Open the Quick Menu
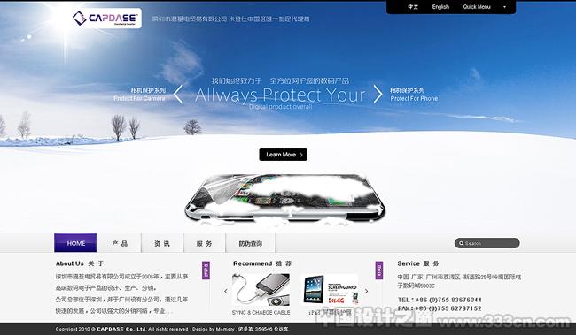Screen dimensions: 576x335 coord(477,7)
